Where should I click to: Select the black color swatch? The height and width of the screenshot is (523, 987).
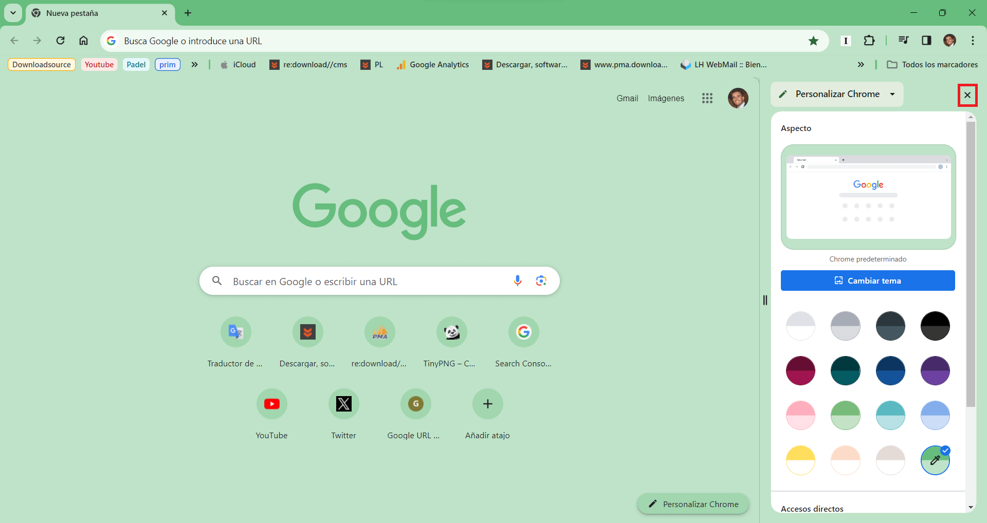(935, 326)
